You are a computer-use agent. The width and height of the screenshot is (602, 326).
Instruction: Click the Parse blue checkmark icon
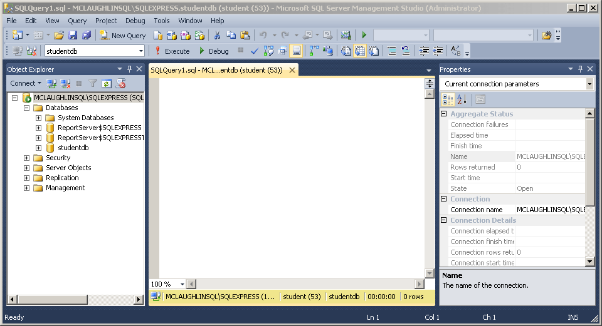[x=254, y=51]
